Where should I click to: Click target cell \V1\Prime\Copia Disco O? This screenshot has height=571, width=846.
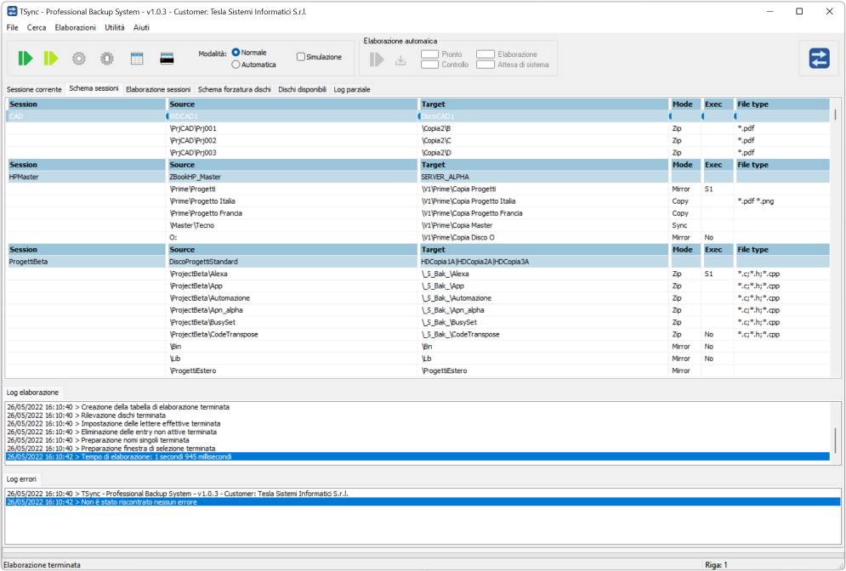click(544, 237)
